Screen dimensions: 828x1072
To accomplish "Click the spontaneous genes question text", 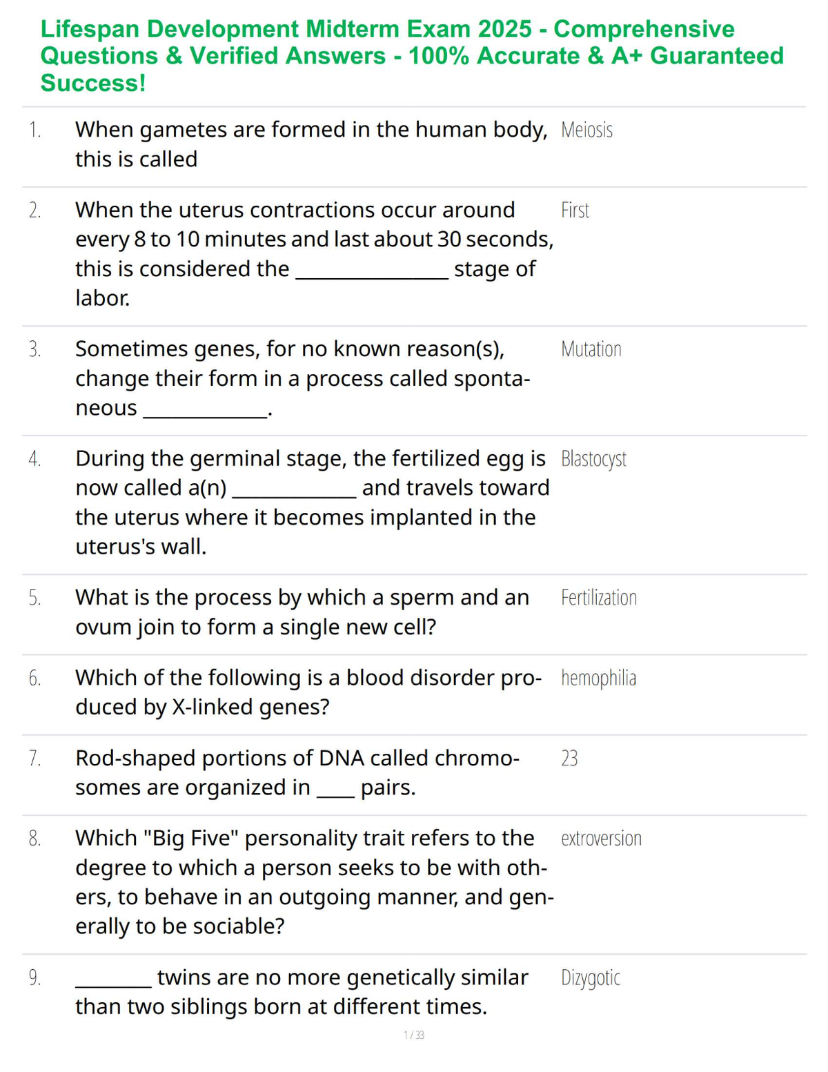I will tap(303, 378).
